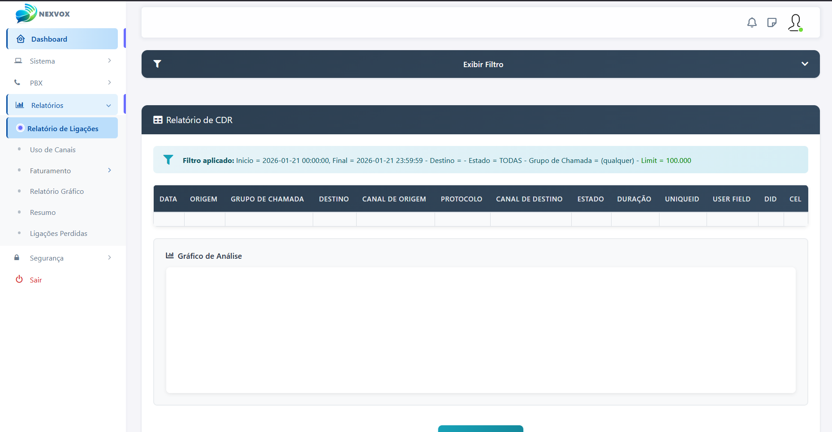This screenshot has width=832, height=432.
Task: Sort by the DURAÇÃO column header
Action: (x=634, y=199)
